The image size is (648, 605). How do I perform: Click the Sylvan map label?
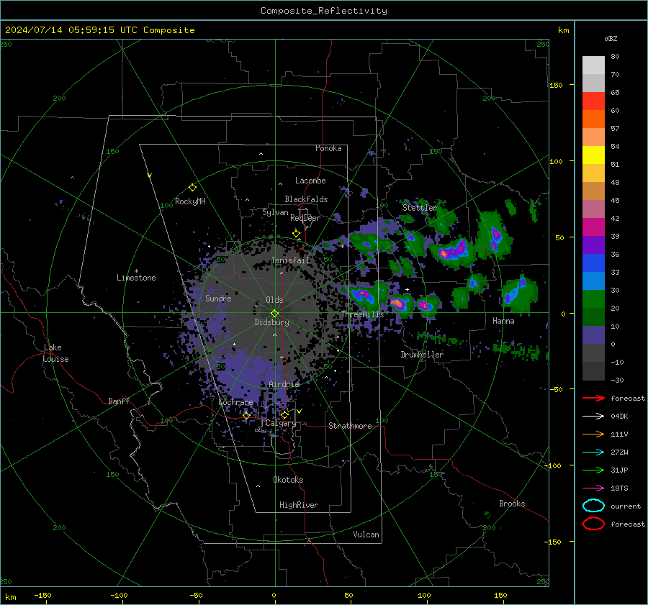[x=275, y=212]
